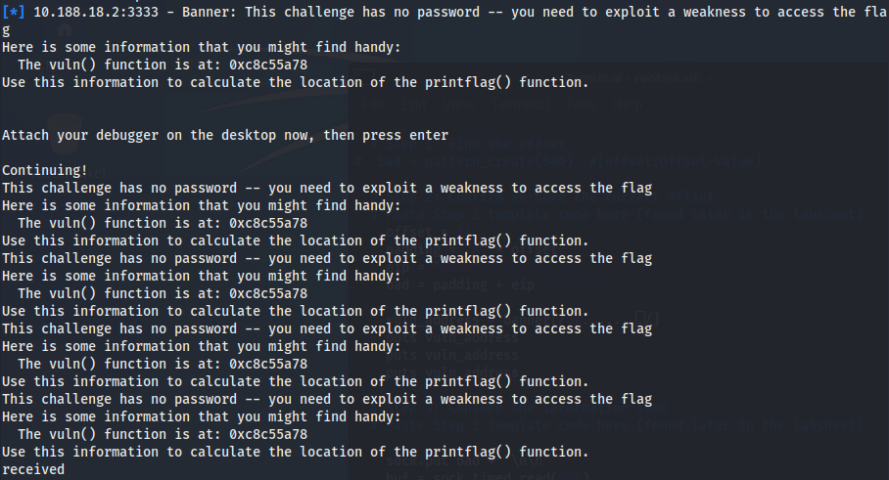Click the words "press enter"
Image resolution: width=889 pixels, height=480 pixels.
click(406, 135)
